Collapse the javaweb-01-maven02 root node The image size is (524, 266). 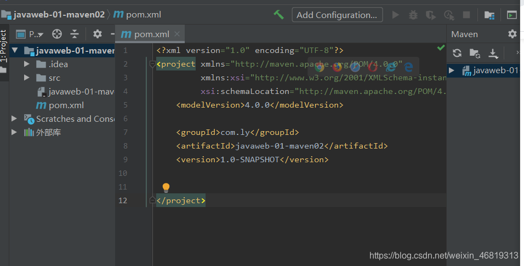tap(14, 51)
